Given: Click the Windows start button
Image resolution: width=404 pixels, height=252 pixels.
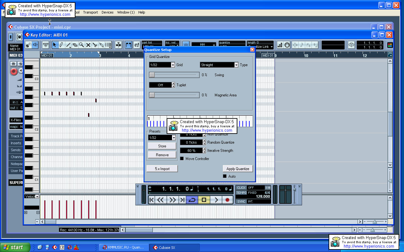Looking at the screenshot, I should tap(15, 247).
